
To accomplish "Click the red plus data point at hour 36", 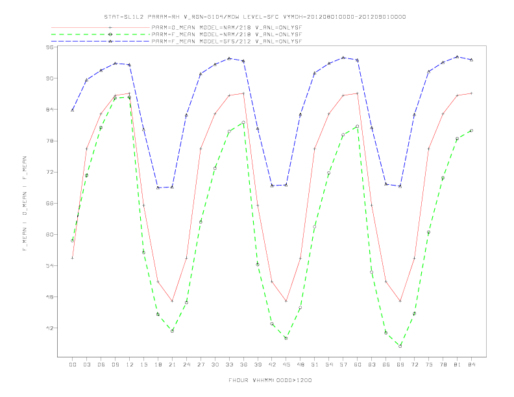I will coord(243,93).
